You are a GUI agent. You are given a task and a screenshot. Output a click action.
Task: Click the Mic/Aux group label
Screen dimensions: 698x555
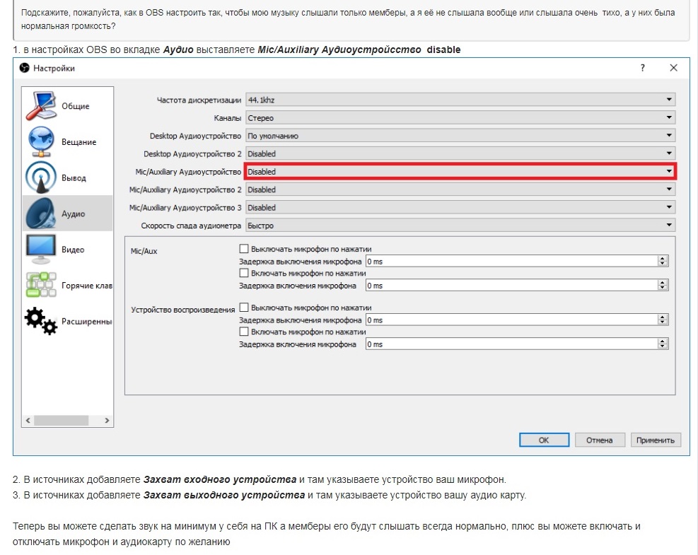144,251
